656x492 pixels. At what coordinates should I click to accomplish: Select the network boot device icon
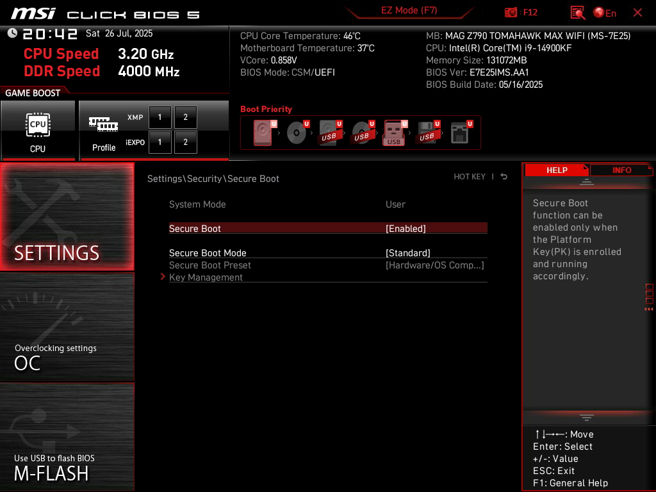pos(461,133)
